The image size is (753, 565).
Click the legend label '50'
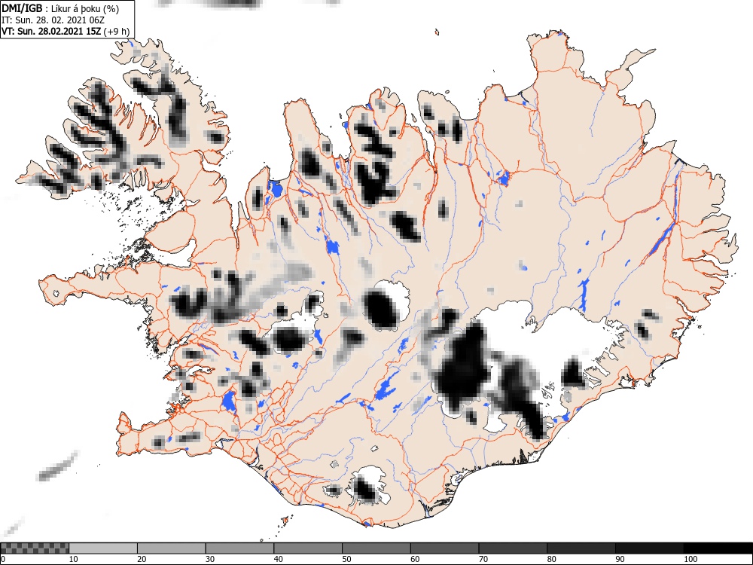pyautogui.click(x=346, y=559)
